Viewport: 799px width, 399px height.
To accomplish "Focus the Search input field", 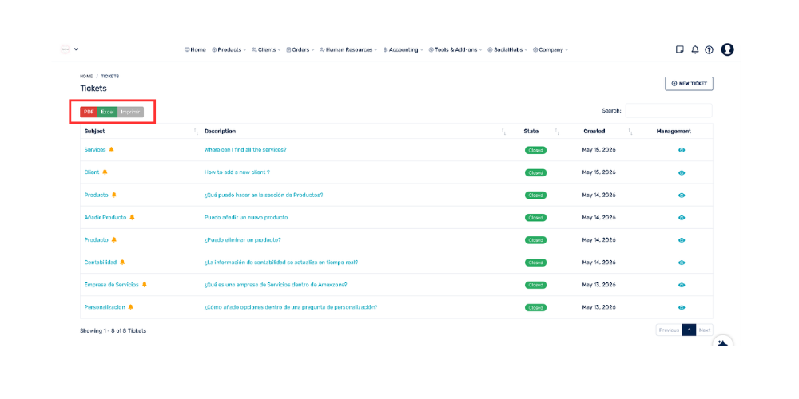I will tap(669, 110).
